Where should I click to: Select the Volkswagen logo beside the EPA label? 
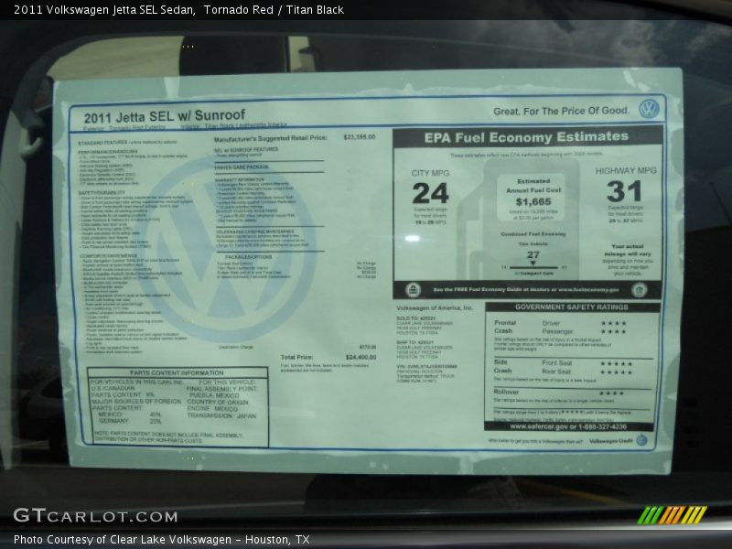650,108
